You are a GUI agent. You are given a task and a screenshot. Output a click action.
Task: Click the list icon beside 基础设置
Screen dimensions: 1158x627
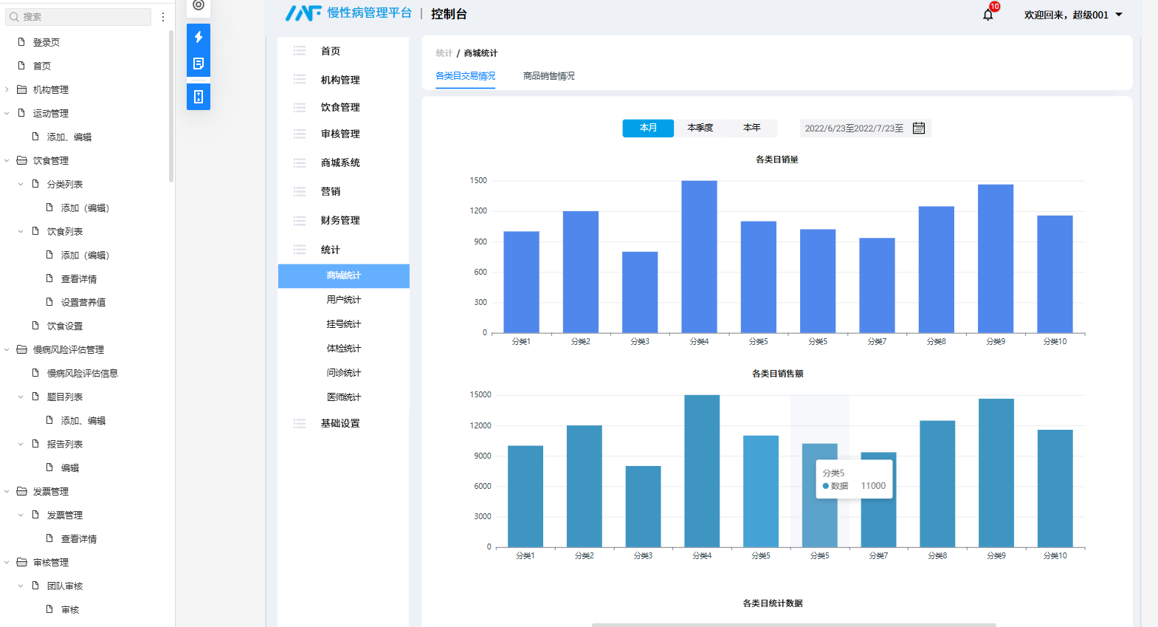coord(299,423)
